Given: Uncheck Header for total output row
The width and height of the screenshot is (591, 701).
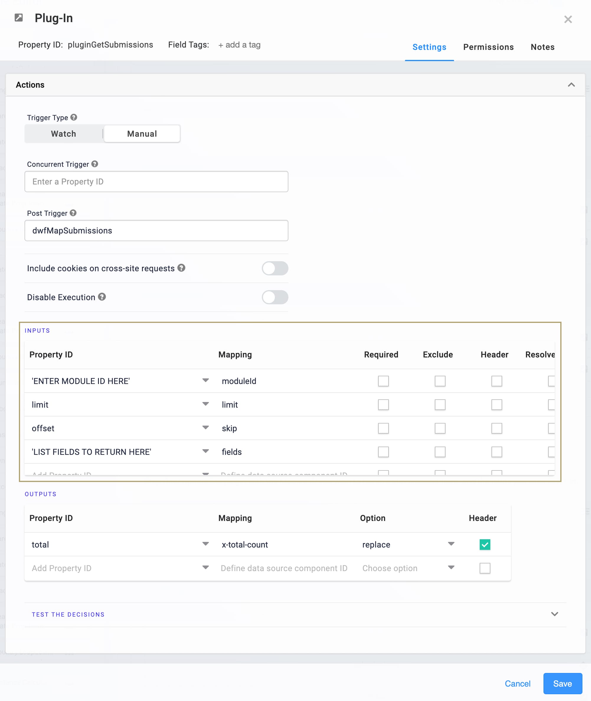Looking at the screenshot, I should tap(485, 545).
